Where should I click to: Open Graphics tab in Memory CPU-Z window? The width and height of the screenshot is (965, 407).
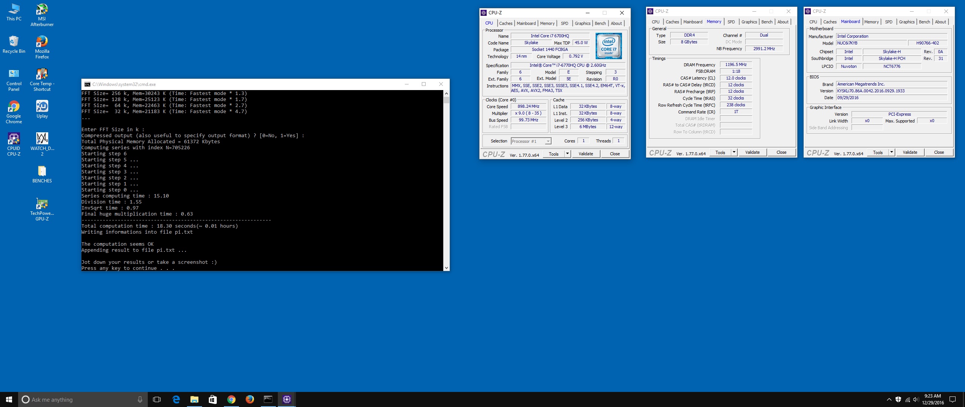tap(749, 22)
